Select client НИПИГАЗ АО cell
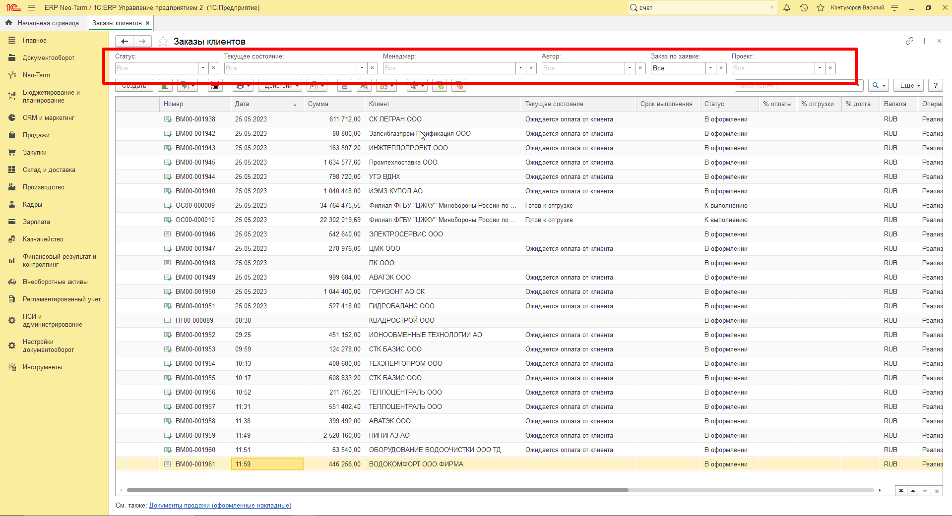 (443, 435)
